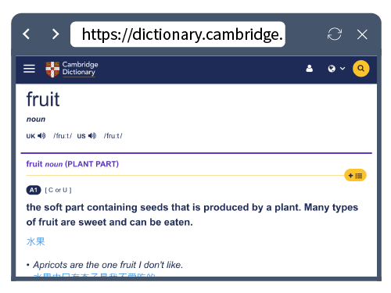Click the yellow search button

click(361, 69)
